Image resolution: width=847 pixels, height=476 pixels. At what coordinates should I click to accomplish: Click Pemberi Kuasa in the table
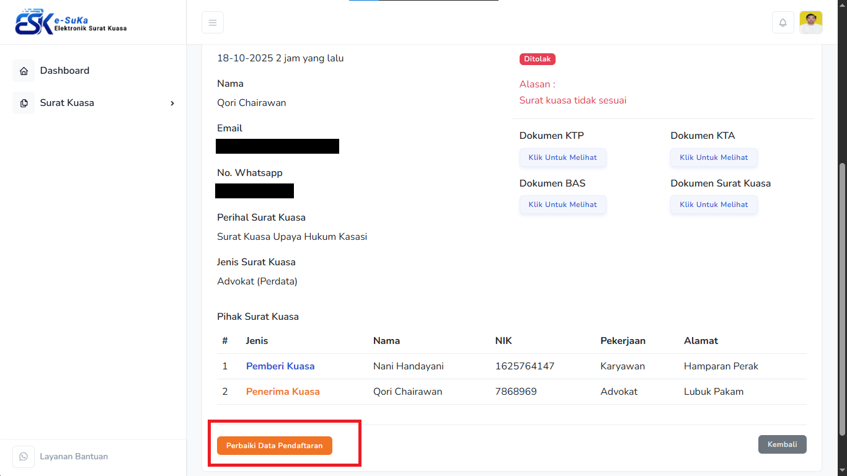pos(280,366)
